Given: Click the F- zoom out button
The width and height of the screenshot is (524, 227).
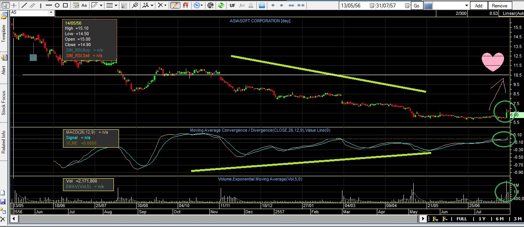Looking at the screenshot, I should [x=445, y=219].
